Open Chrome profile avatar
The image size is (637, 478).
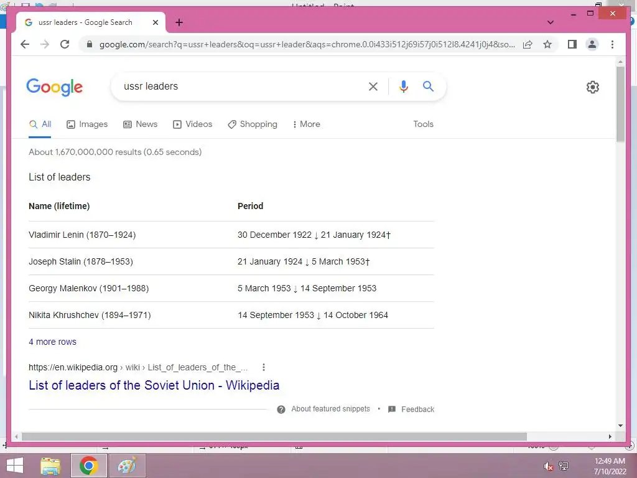[592, 44]
